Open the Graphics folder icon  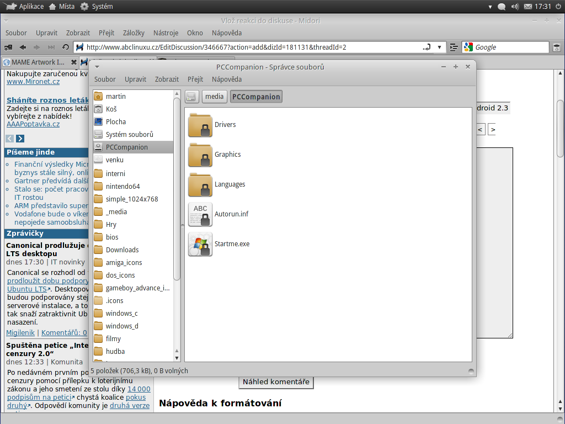pyautogui.click(x=200, y=155)
